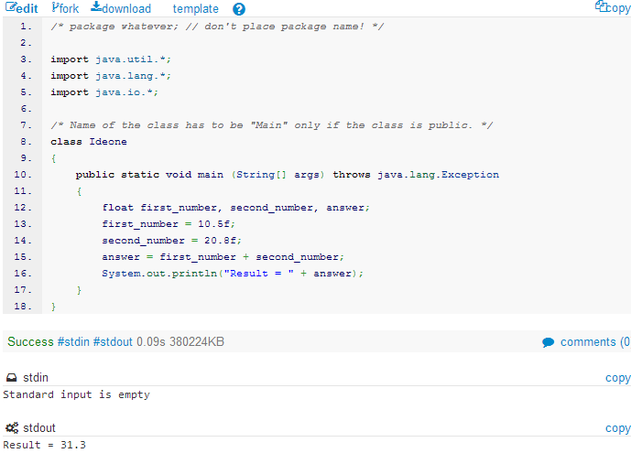Copy the stdin contents
Screen dimensions: 631x453
(617, 378)
